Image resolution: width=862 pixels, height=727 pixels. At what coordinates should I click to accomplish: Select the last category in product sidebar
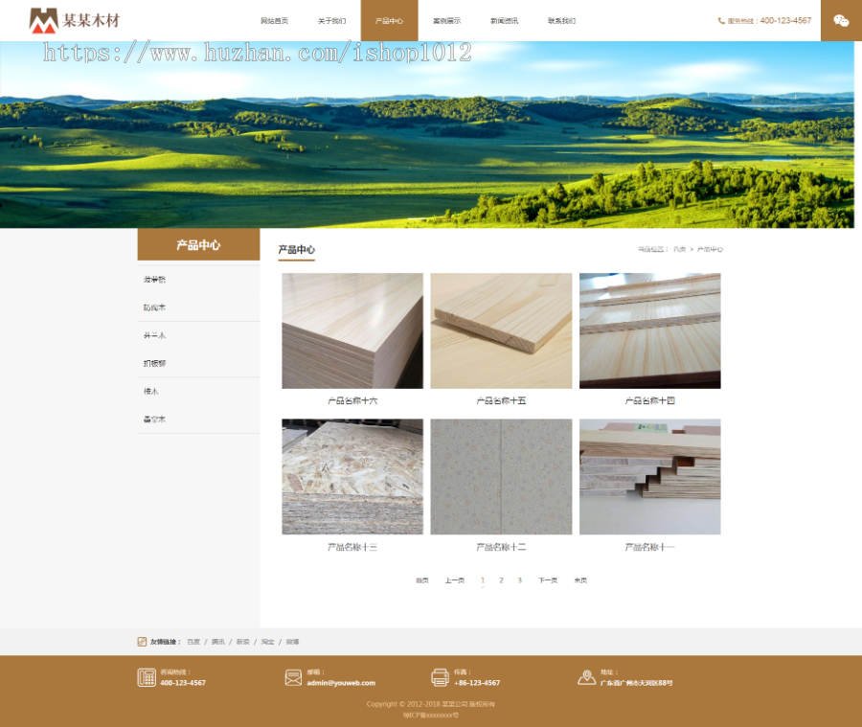[x=154, y=419]
